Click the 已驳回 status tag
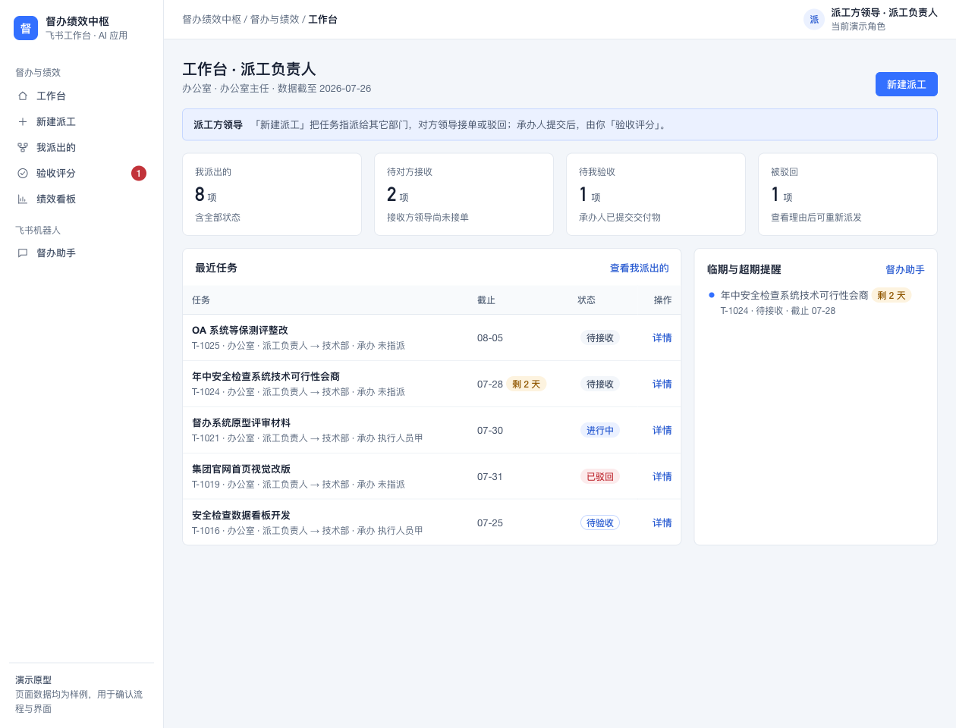The height and width of the screenshot is (728, 956). 600,477
